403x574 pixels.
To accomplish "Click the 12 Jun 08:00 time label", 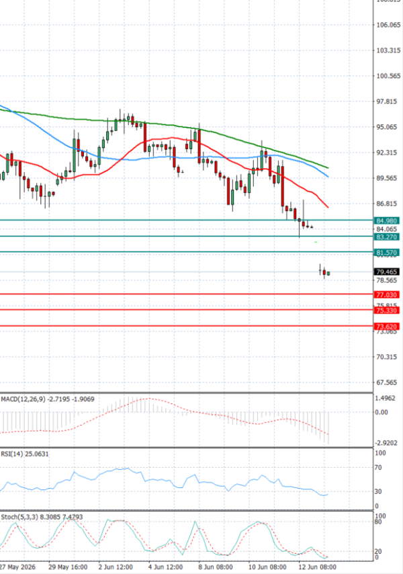I will tap(317, 567).
